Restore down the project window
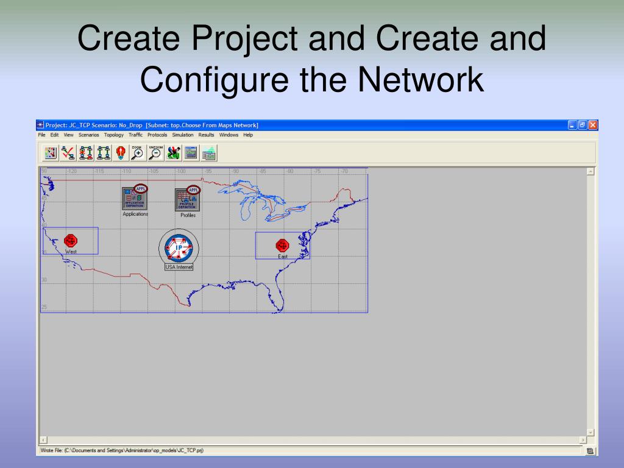Screen dimensions: 624x468 pyautogui.click(x=583, y=125)
